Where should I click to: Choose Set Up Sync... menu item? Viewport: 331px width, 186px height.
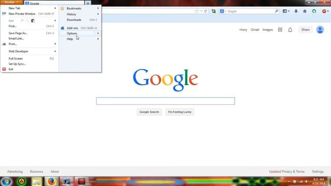(x=17, y=64)
